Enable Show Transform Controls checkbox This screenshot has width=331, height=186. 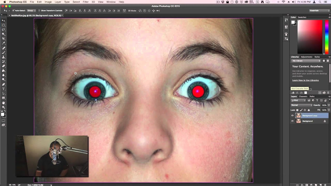(x=39, y=11)
